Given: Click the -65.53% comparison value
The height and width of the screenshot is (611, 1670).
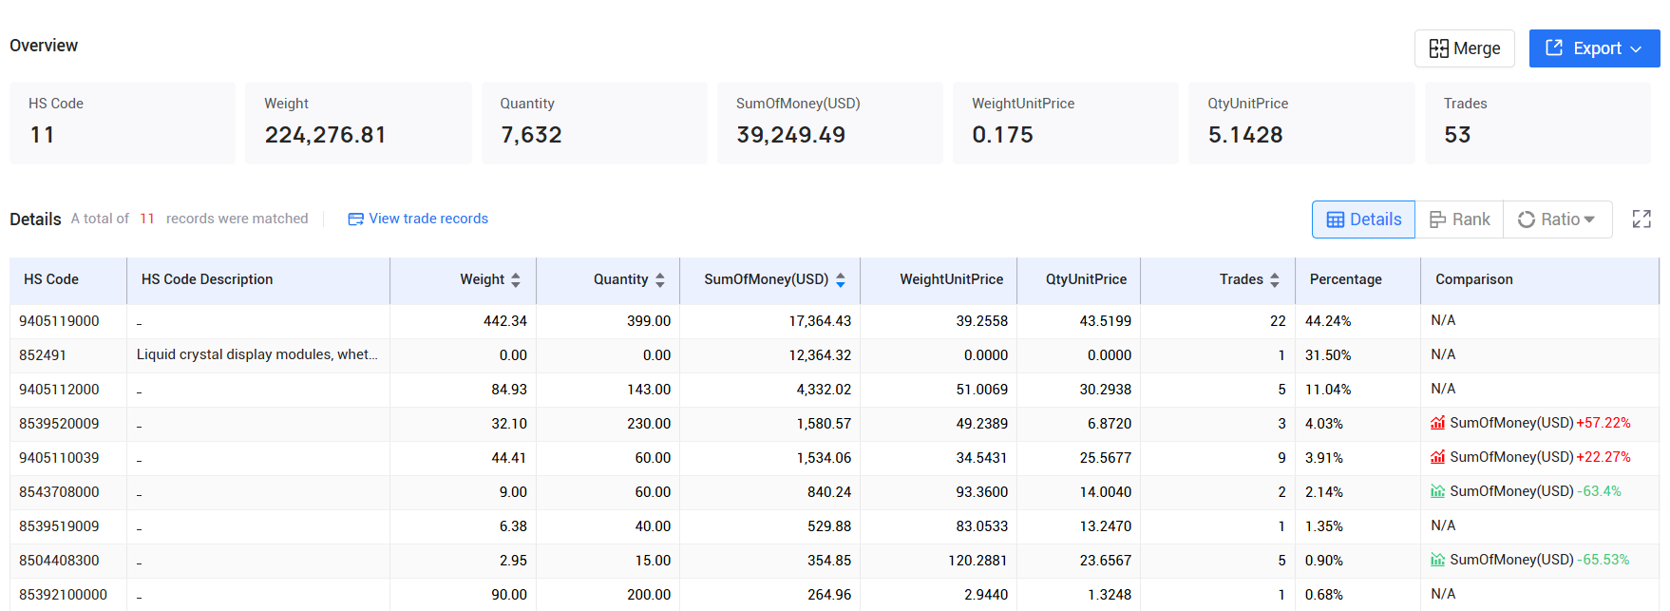Looking at the screenshot, I should (x=1604, y=560).
